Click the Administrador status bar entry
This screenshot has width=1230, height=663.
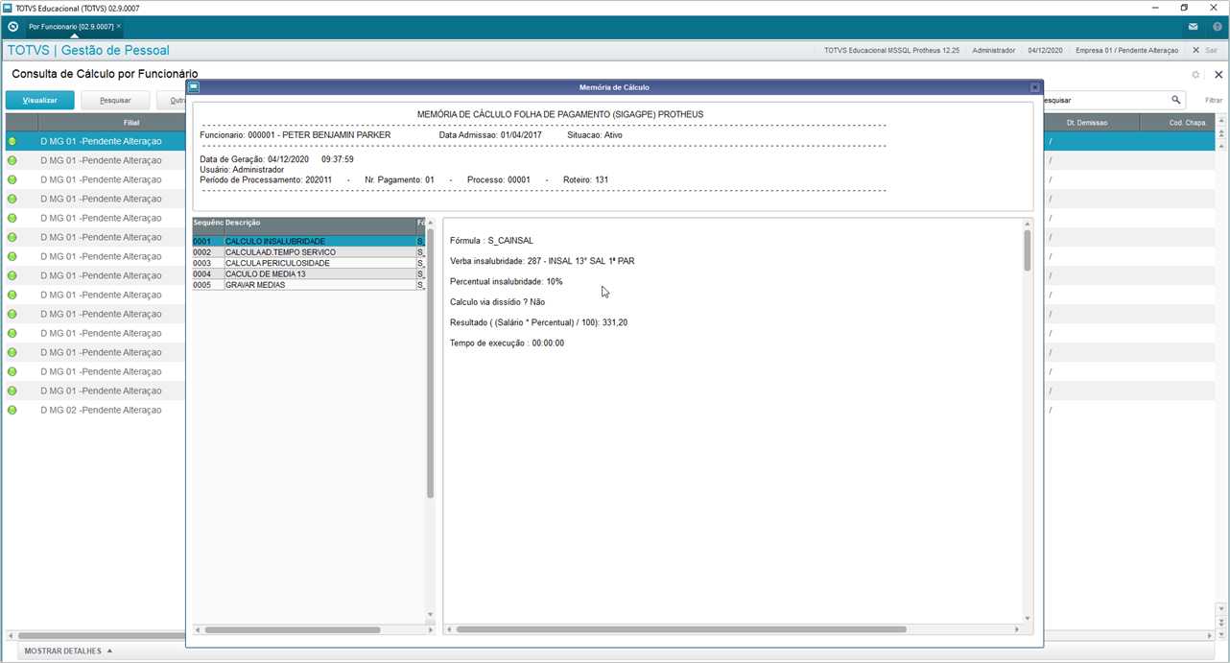[993, 50]
